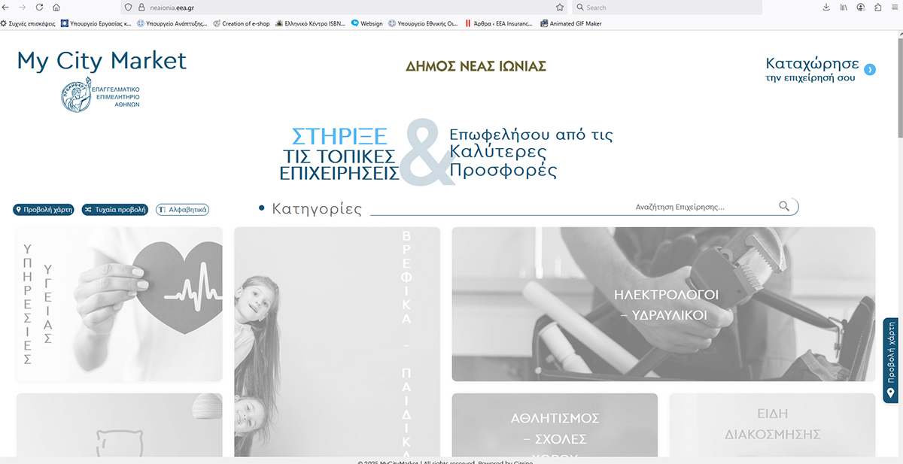Open the Υπηρεσίες Υγείας category tile
This screenshot has width=903, height=464.
[120, 304]
